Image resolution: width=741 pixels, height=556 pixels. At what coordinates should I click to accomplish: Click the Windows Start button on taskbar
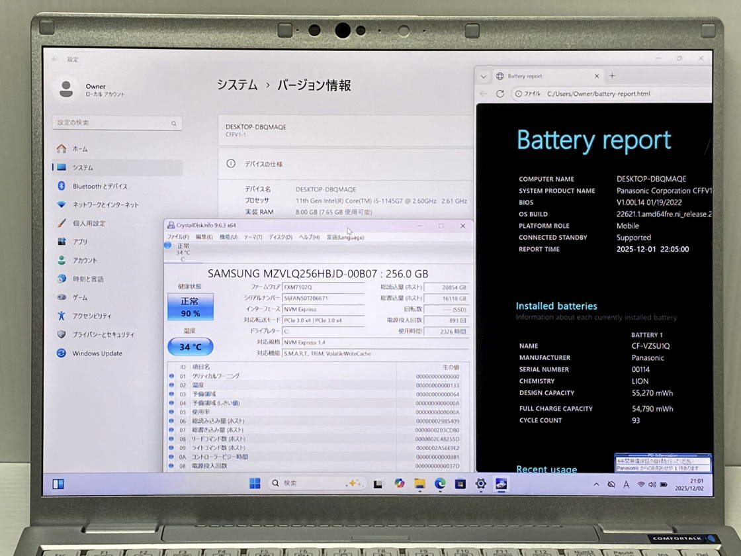pos(255,484)
